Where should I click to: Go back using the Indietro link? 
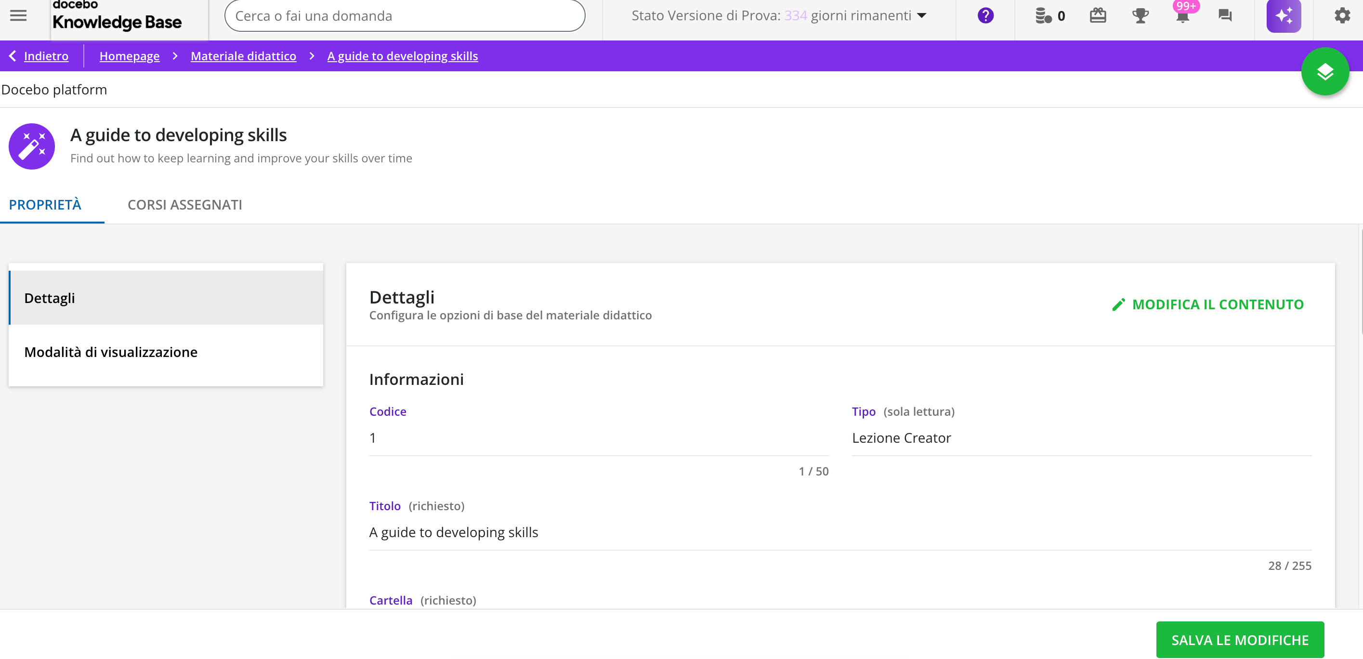coord(45,56)
